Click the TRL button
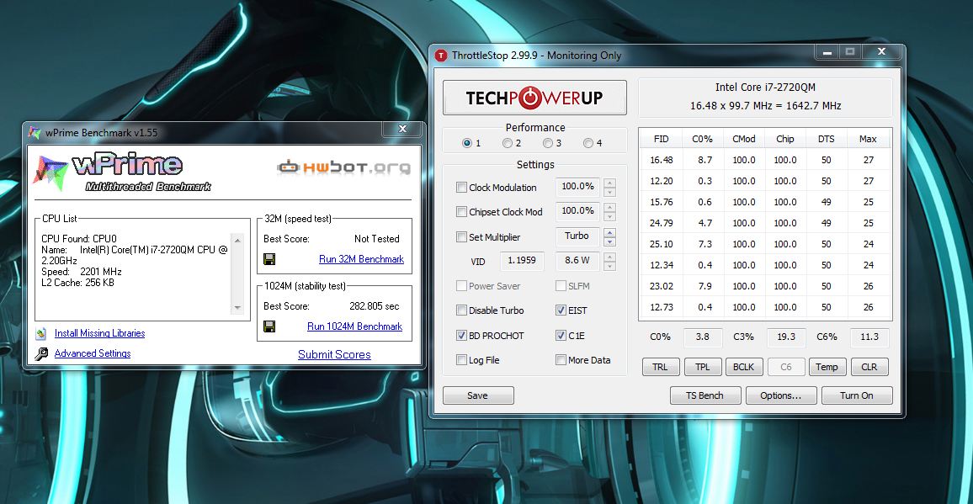 [660, 367]
